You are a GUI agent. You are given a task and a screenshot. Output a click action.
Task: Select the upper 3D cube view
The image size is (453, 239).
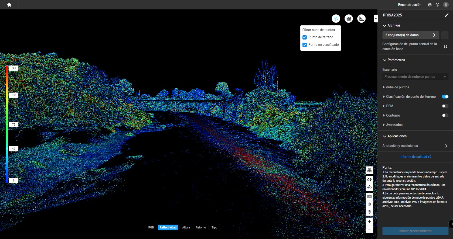click(369, 204)
